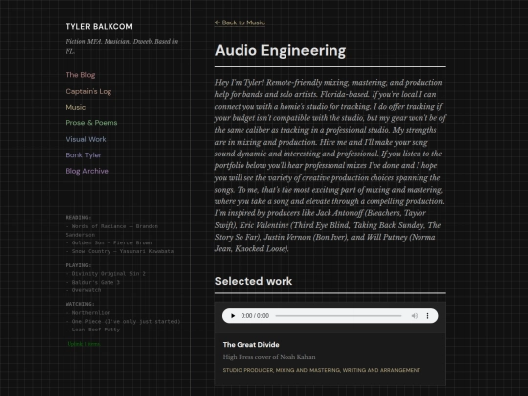Click the Tyler Balkcom site title
This screenshot has height=396, width=528.
coord(100,27)
